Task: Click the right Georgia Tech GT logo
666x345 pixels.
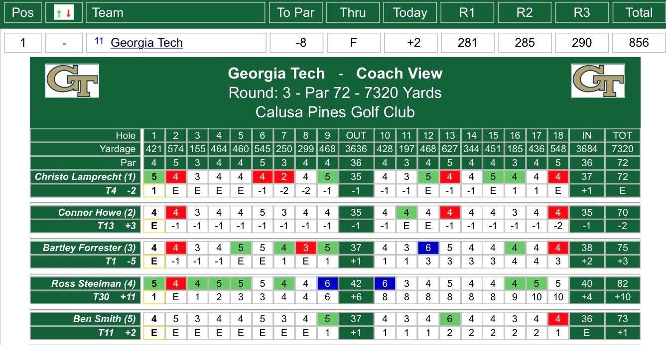Action: click(598, 81)
